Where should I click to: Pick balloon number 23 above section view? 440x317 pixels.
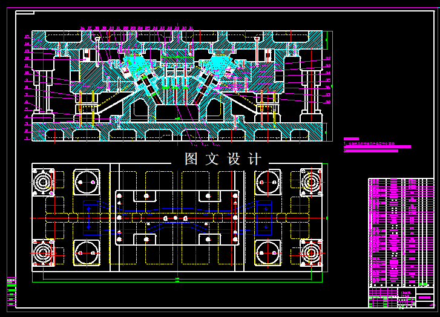133,28
